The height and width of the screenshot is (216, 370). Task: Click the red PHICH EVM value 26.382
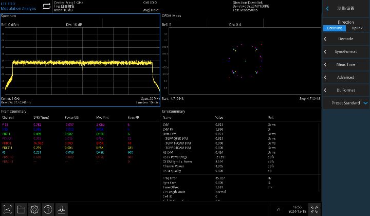coord(38,143)
